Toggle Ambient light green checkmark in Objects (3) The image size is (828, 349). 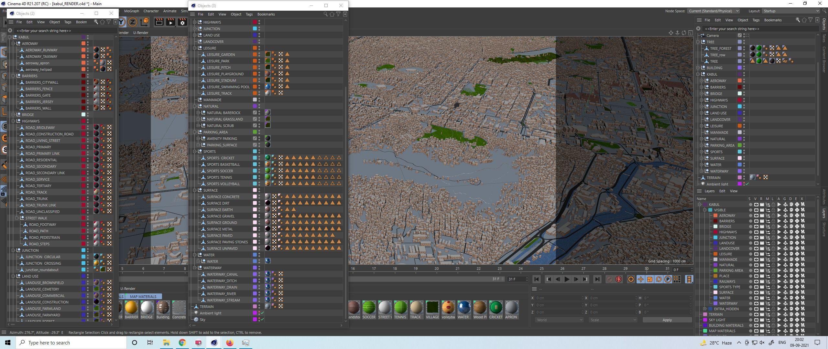(x=262, y=313)
